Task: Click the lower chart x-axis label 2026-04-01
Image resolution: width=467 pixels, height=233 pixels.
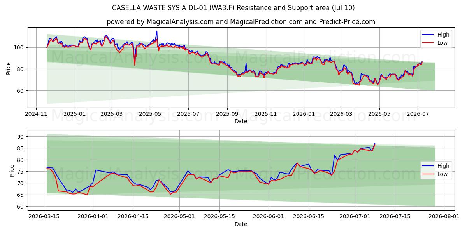Action: coord(93,217)
